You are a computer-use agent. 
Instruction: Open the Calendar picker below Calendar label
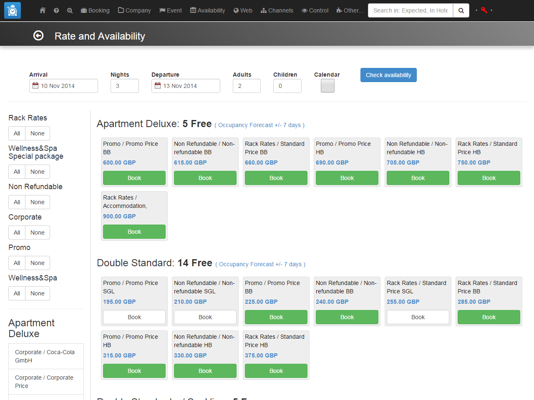pos(327,86)
